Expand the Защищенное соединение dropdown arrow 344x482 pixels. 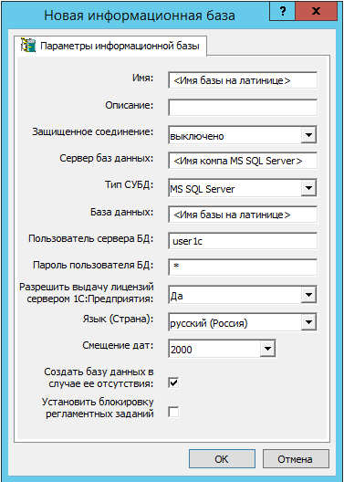(308, 134)
